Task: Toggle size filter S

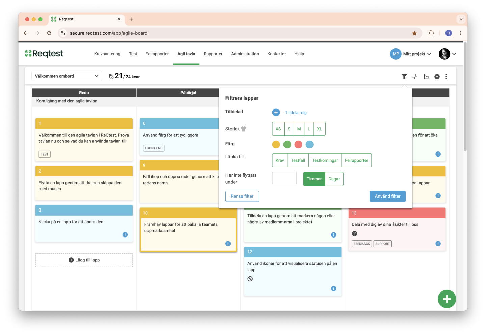Action: pyautogui.click(x=289, y=129)
